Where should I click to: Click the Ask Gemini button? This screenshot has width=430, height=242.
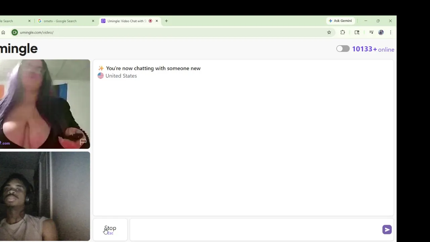pyautogui.click(x=340, y=21)
